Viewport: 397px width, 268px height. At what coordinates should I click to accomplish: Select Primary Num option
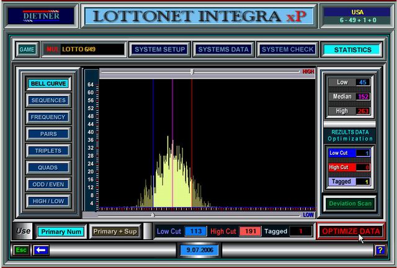[60, 231]
